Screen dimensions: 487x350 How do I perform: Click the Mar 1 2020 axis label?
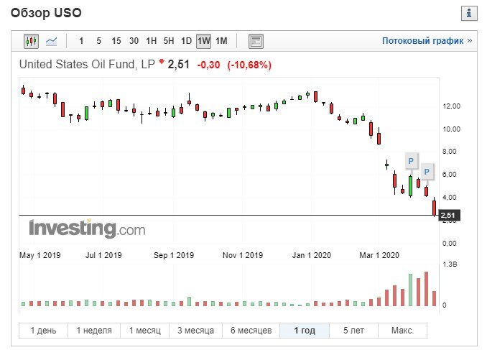(379, 255)
